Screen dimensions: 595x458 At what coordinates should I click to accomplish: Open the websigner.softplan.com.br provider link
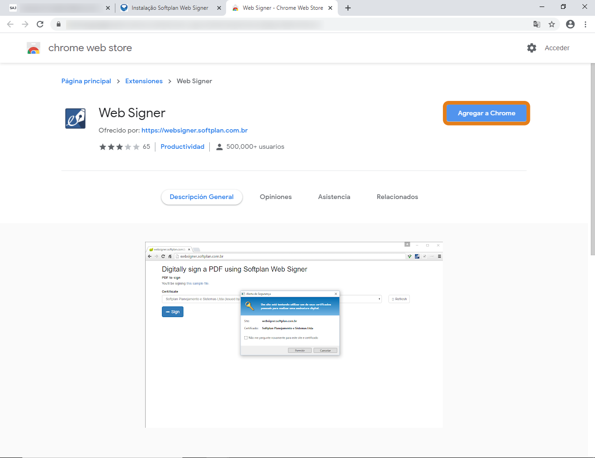point(194,130)
